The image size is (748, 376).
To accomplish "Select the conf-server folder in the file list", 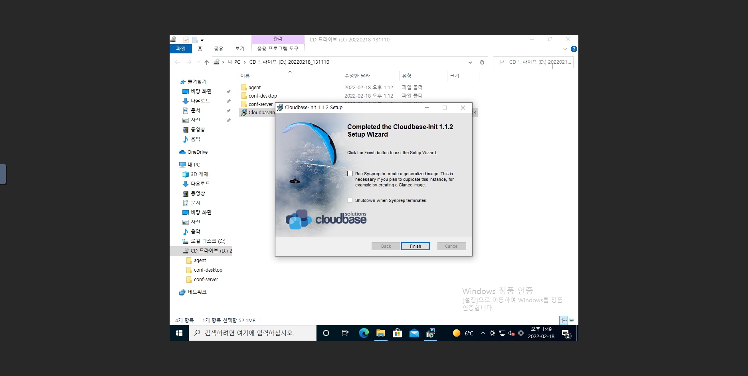I will [257, 104].
